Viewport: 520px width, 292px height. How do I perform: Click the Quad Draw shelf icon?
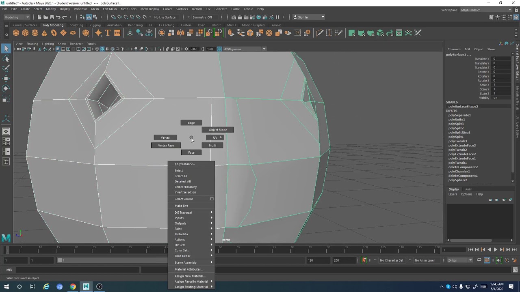(x=339, y=33)
